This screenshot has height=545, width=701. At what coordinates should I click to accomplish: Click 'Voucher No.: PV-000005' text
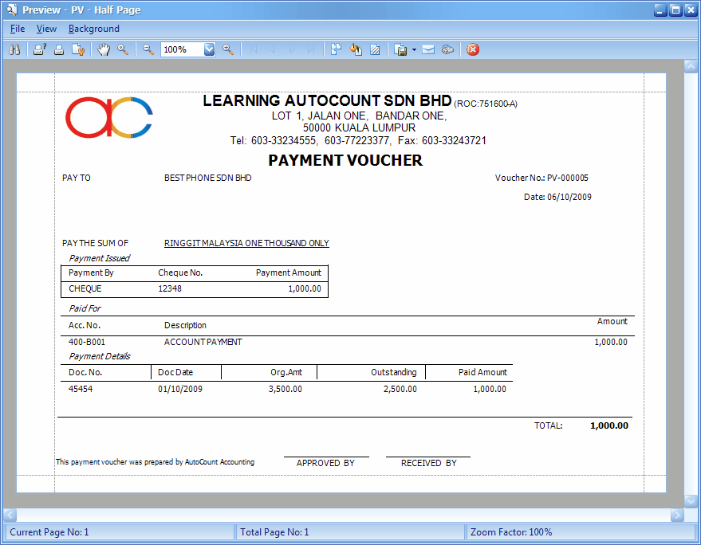pyautogui.click(x=542, y=178)
